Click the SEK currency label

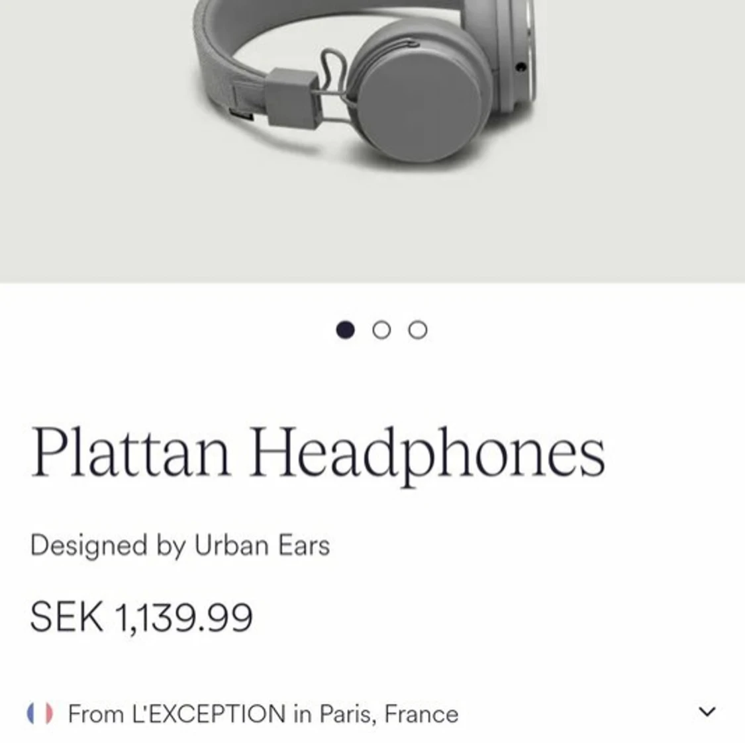pyautogui.click(x=66, y=617)
